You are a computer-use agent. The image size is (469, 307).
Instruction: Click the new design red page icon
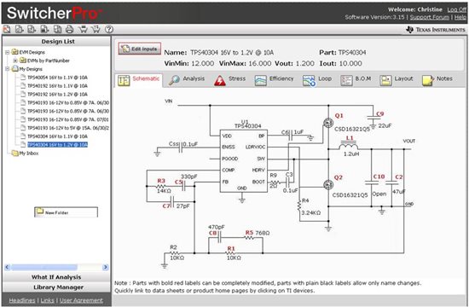[x=7, y=29]
